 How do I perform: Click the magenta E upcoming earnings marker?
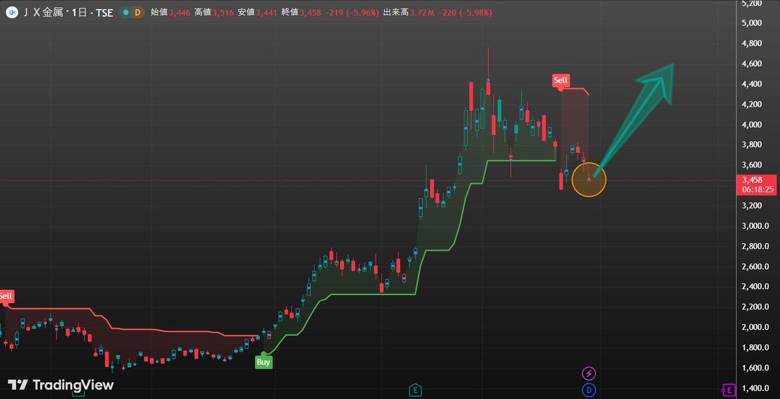[729, 390]
